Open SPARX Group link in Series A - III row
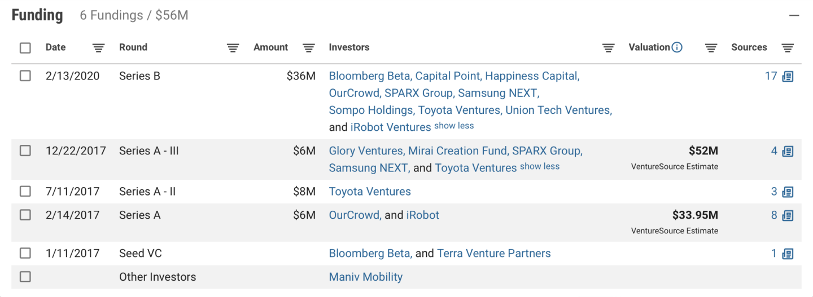Image resolution: width=813 pixels, height=297 pixels. click(x=547, y=151)
